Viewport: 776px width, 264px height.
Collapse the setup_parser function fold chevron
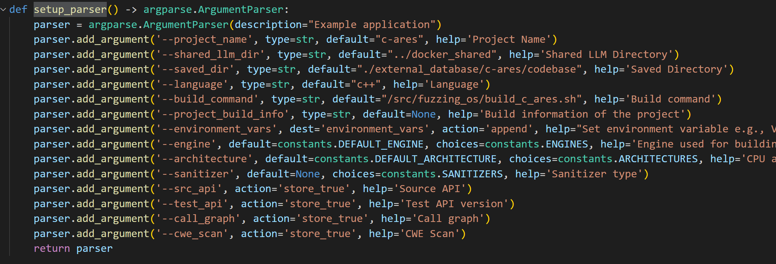tap(3, 10)
